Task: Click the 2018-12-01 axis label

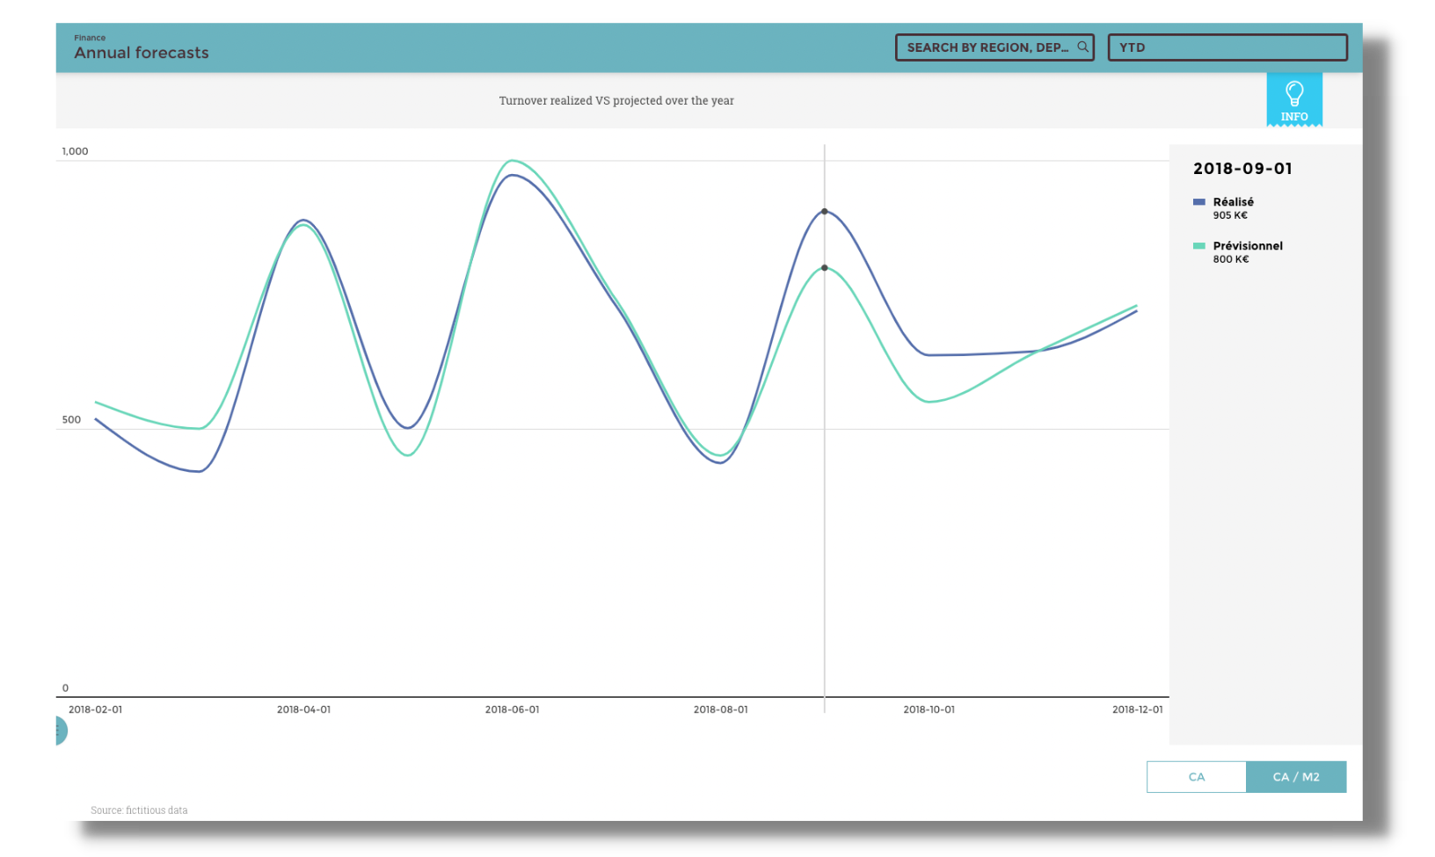Action: [x=1137, y=709]
